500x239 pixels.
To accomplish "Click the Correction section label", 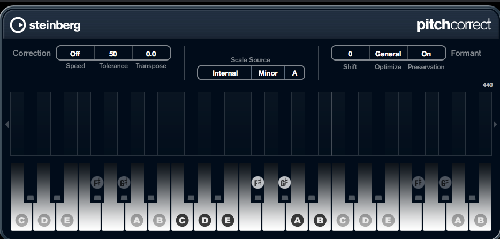I will 32,53.
